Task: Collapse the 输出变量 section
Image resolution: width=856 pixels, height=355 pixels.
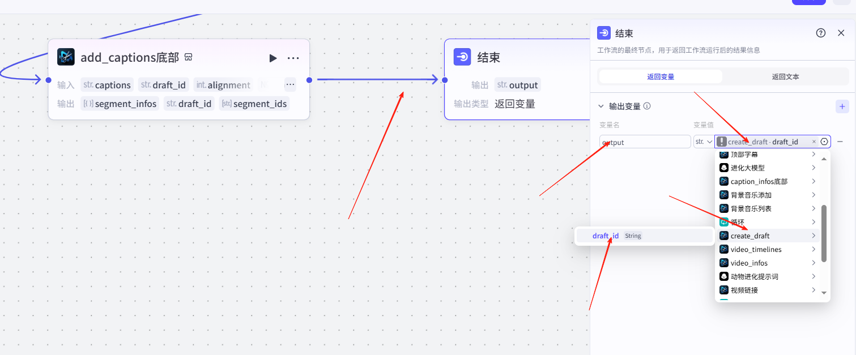Action: click(x=601, y=106)
